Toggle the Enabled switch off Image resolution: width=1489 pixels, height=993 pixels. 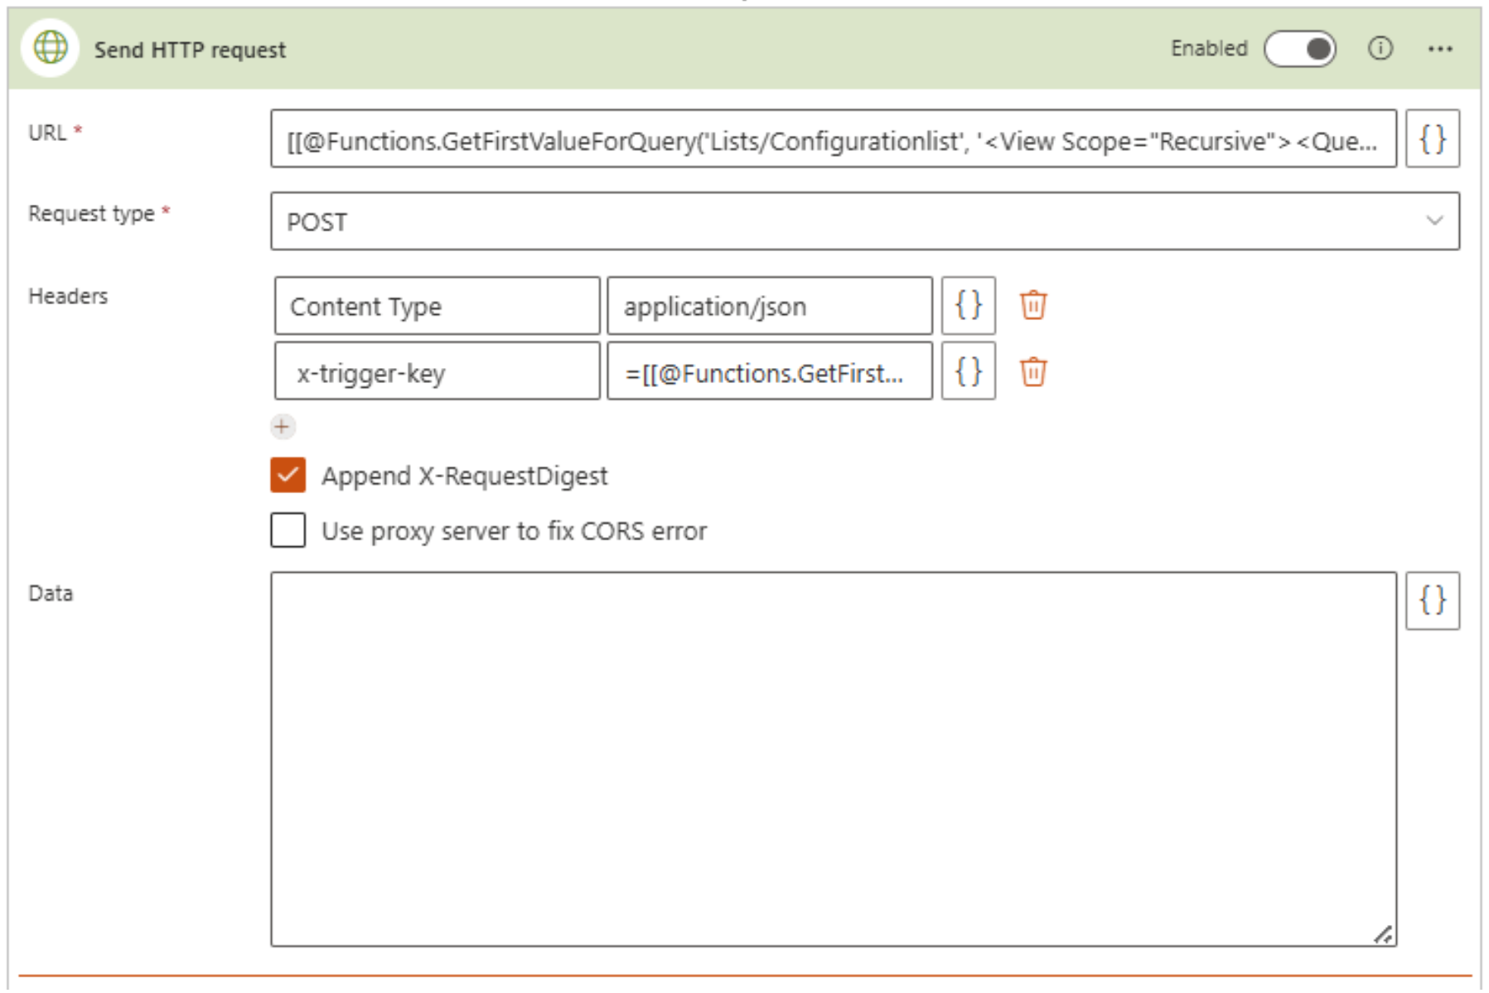[1299, 49]
